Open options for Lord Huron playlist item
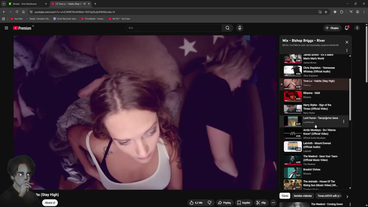Viewport: 368px width, 207px height. (x=344, y=122)
